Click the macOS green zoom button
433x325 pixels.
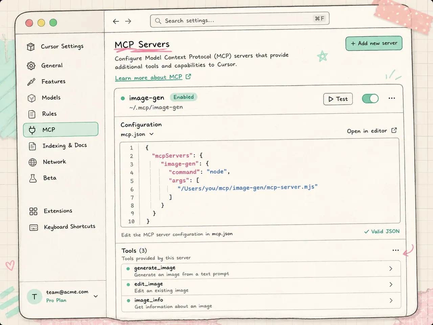tap(53, 23)
